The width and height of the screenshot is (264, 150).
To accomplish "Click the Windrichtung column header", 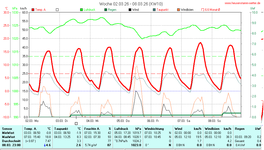I will tap(154, 129).
